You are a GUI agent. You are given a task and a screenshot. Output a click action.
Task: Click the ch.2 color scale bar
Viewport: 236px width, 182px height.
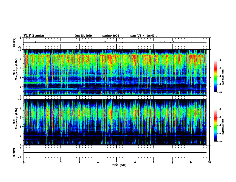coord(216,125)
